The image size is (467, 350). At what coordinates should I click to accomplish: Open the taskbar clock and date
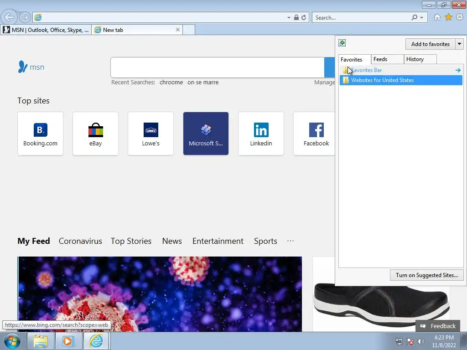click(444, 341)
